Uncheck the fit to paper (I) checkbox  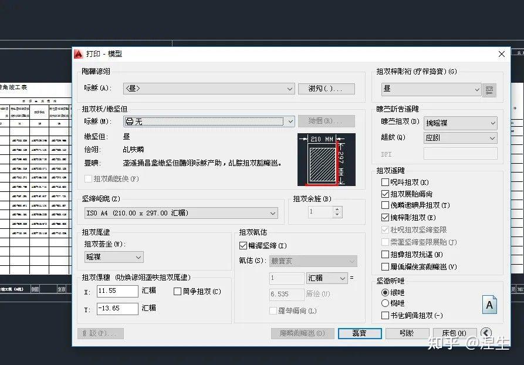pos(244,246)
